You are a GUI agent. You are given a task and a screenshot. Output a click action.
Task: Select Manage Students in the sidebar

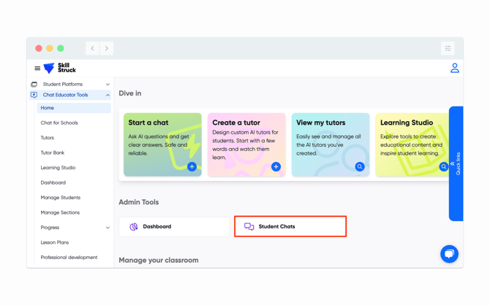click(x=61, y=198)
